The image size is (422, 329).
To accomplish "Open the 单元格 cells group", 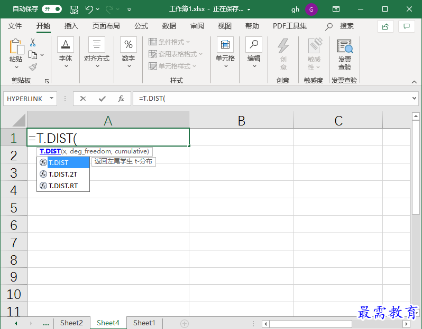I will 225,53.
